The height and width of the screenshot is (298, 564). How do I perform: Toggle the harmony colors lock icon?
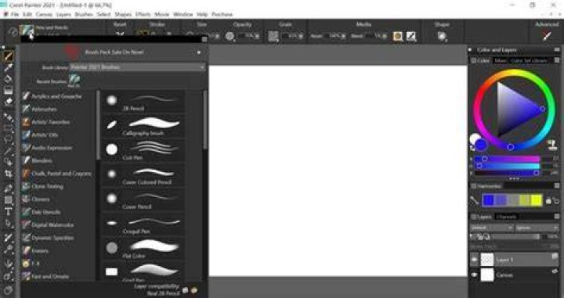(x=548, y=201)
